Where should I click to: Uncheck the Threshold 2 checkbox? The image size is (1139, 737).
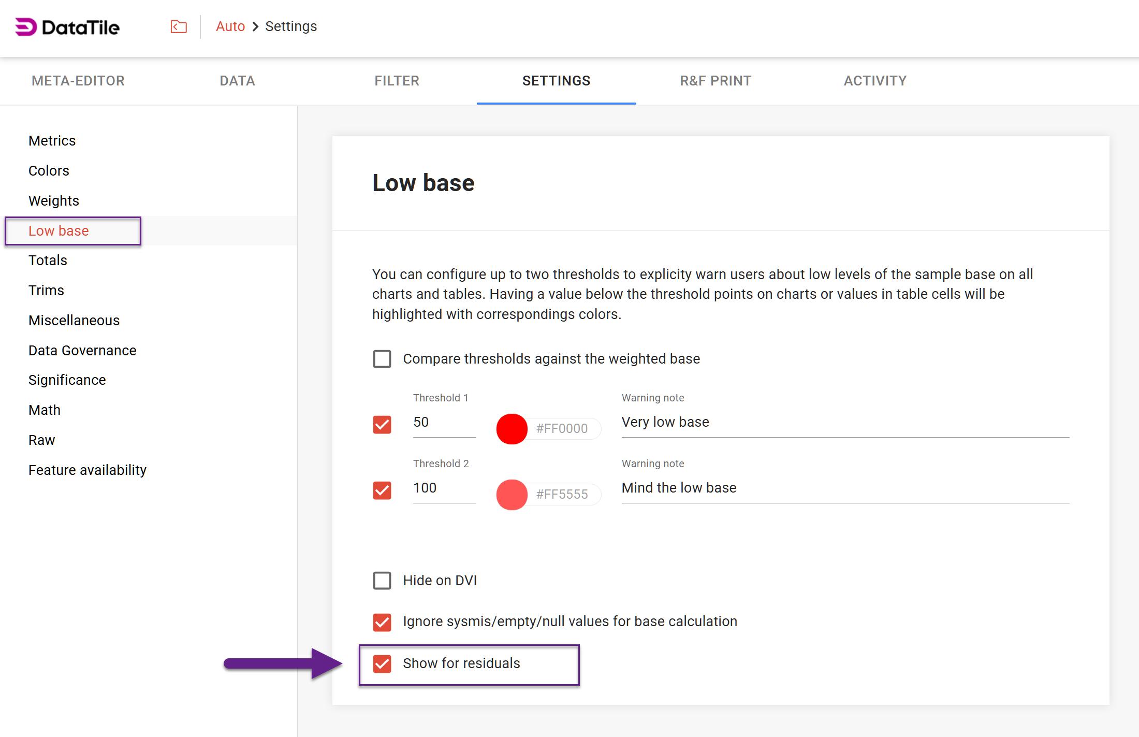pos(382,490)
